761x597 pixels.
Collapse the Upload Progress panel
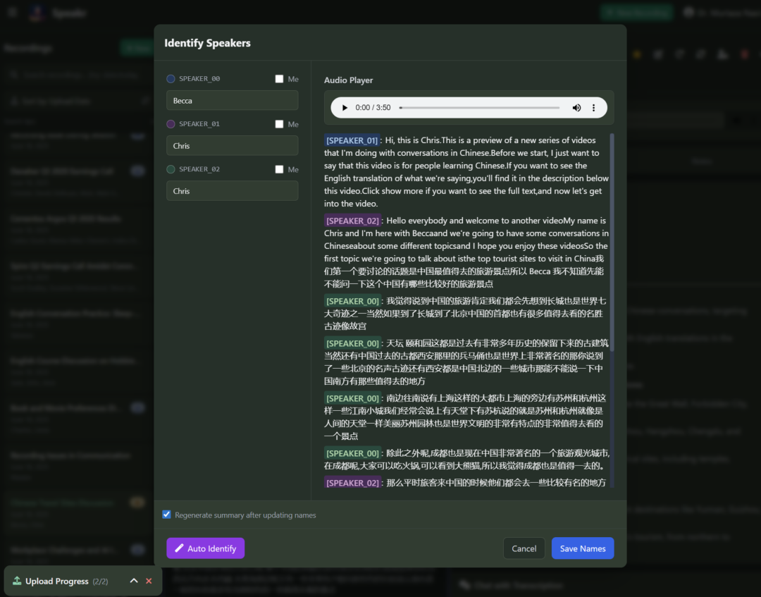134,581
